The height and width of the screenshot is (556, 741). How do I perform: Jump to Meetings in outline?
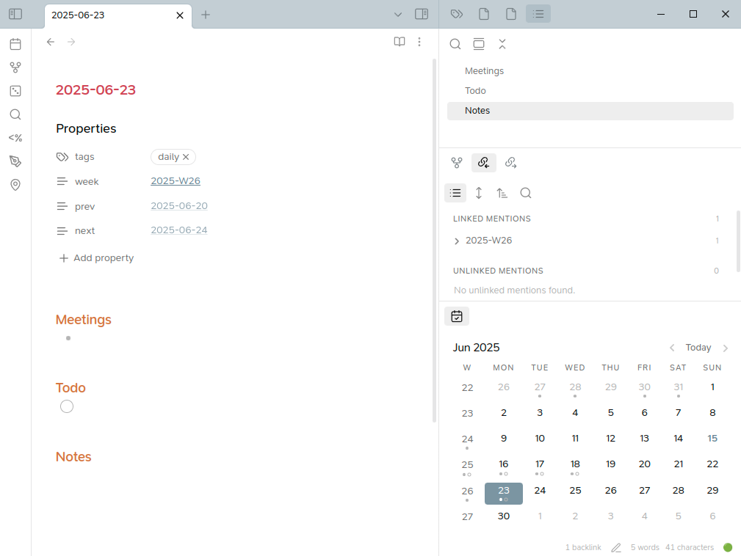coord(485,71)
